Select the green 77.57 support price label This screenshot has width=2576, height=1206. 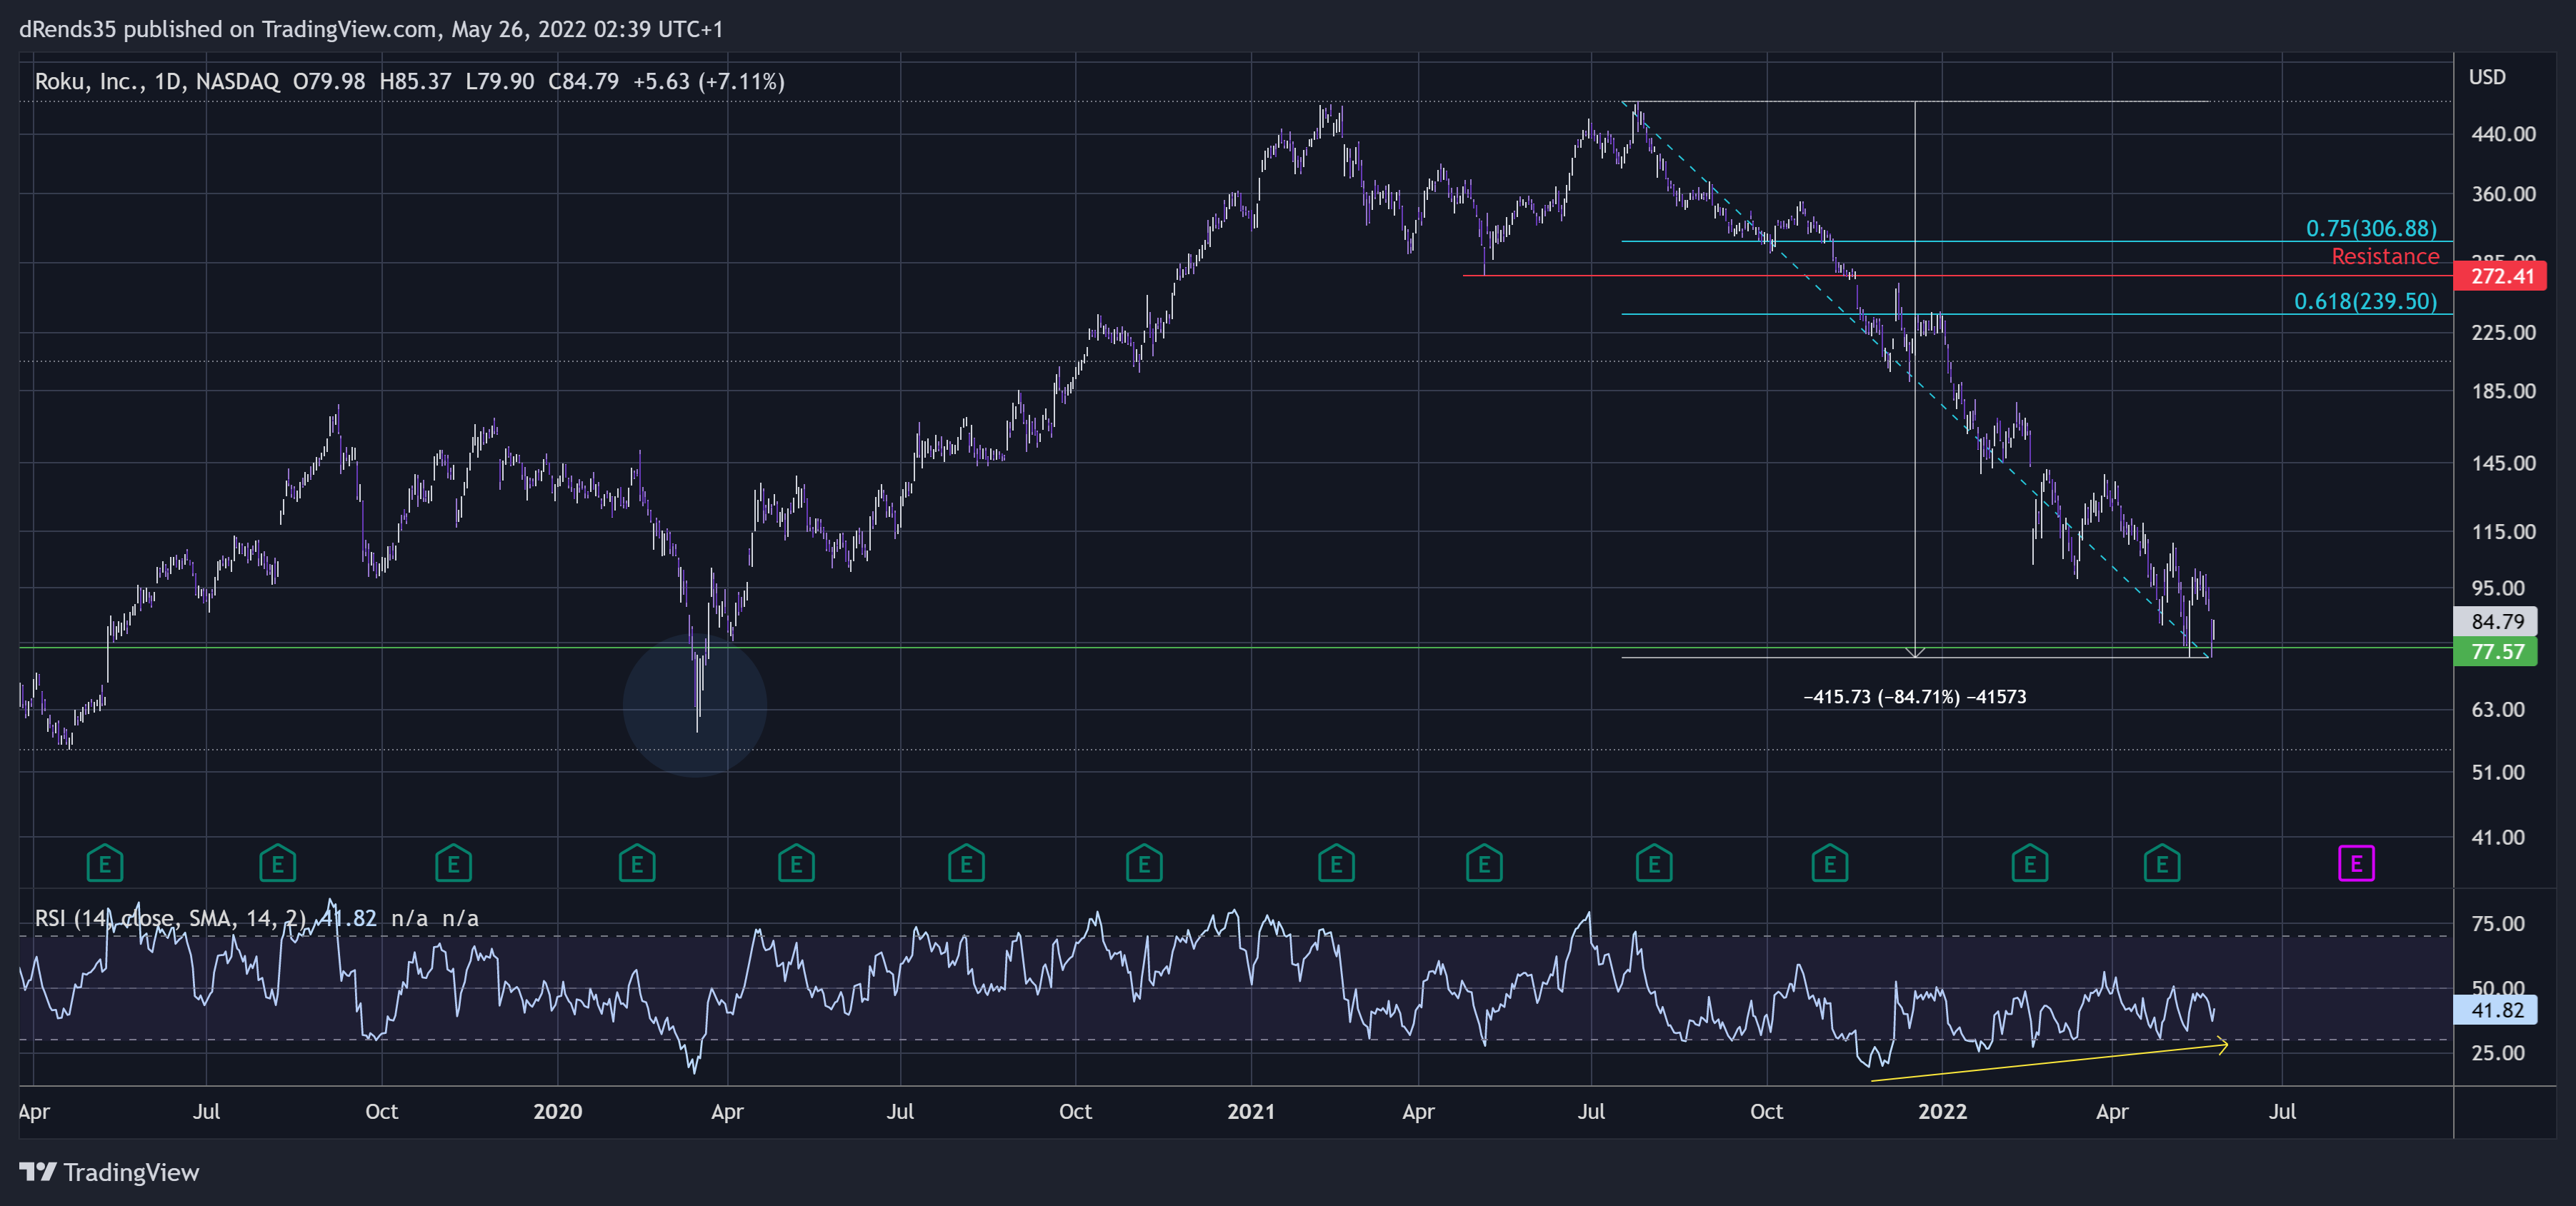pyautogui.click(x=2497, y=651)
